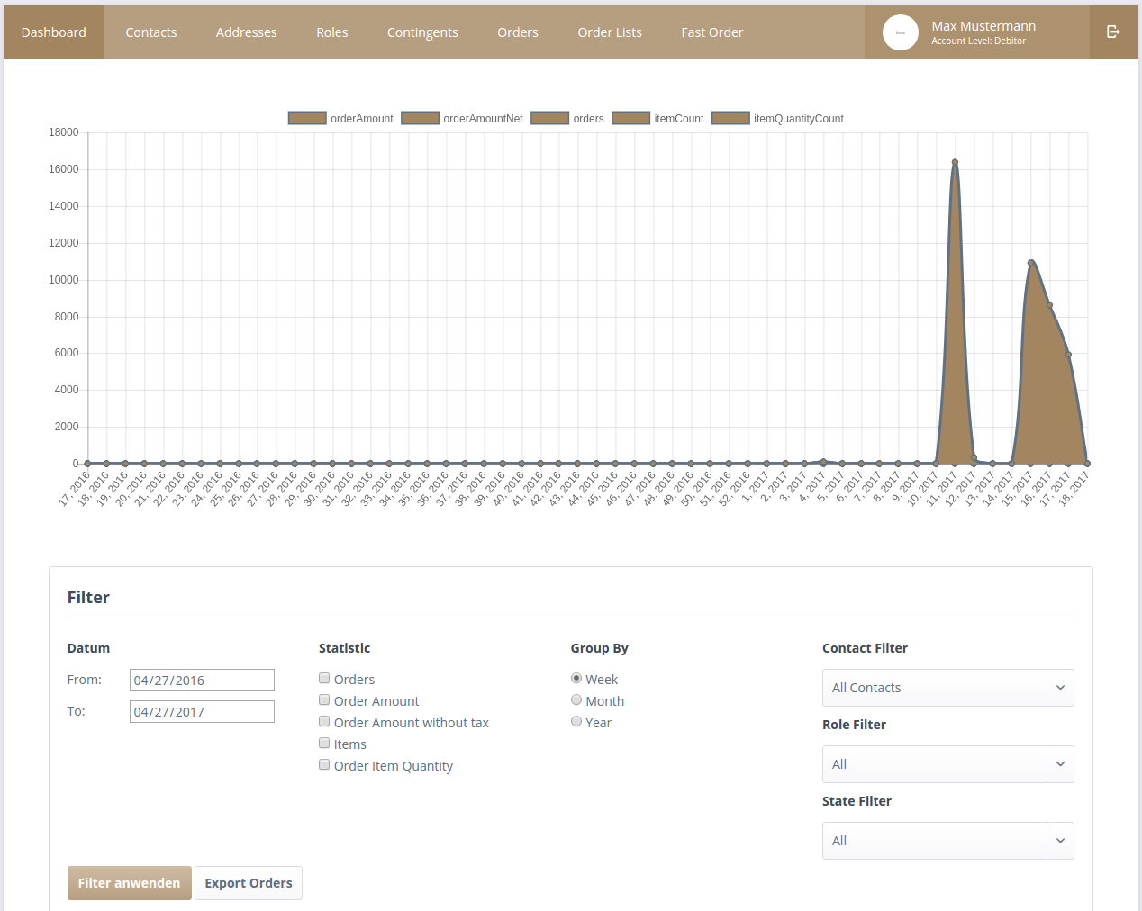Enable the Orders statistic checkbox
Viewport: 1142px width, 911px height.
click(x=324, y=679)
